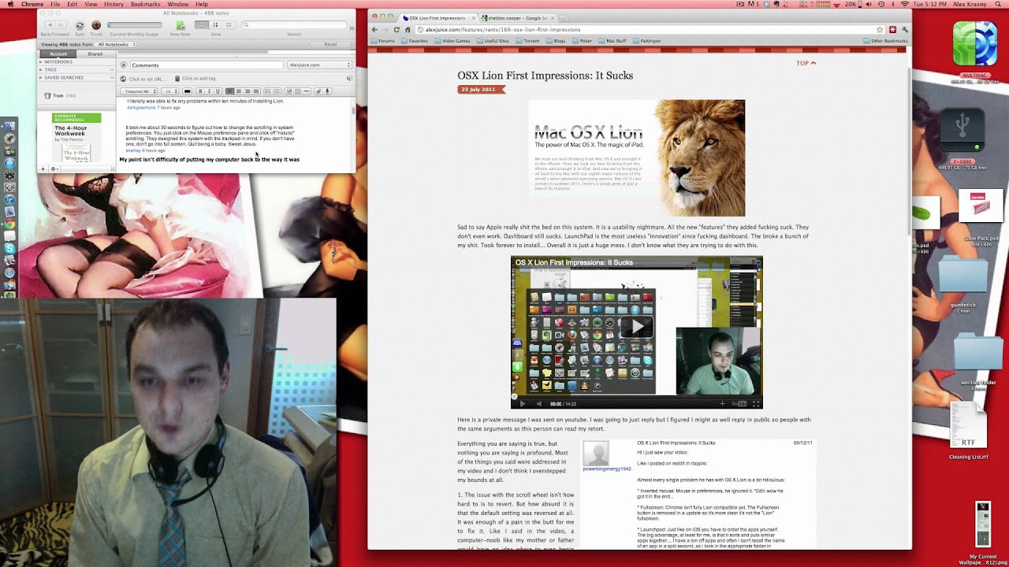Record audio with microphone icon
This screenshot has height=567, width=1009.
pos(327,91)
